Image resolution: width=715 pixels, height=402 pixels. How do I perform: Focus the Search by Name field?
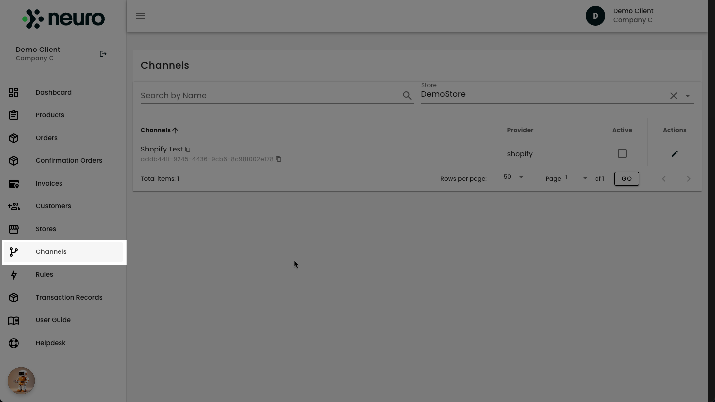(x=271, y=96)
